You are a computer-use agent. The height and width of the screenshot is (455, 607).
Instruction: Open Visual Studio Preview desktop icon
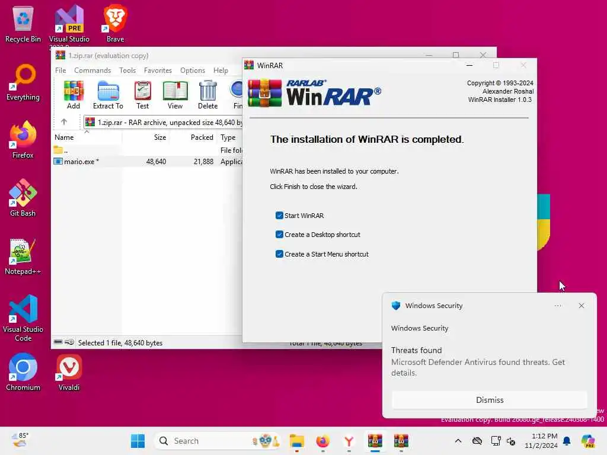click(x=69, y=24)
